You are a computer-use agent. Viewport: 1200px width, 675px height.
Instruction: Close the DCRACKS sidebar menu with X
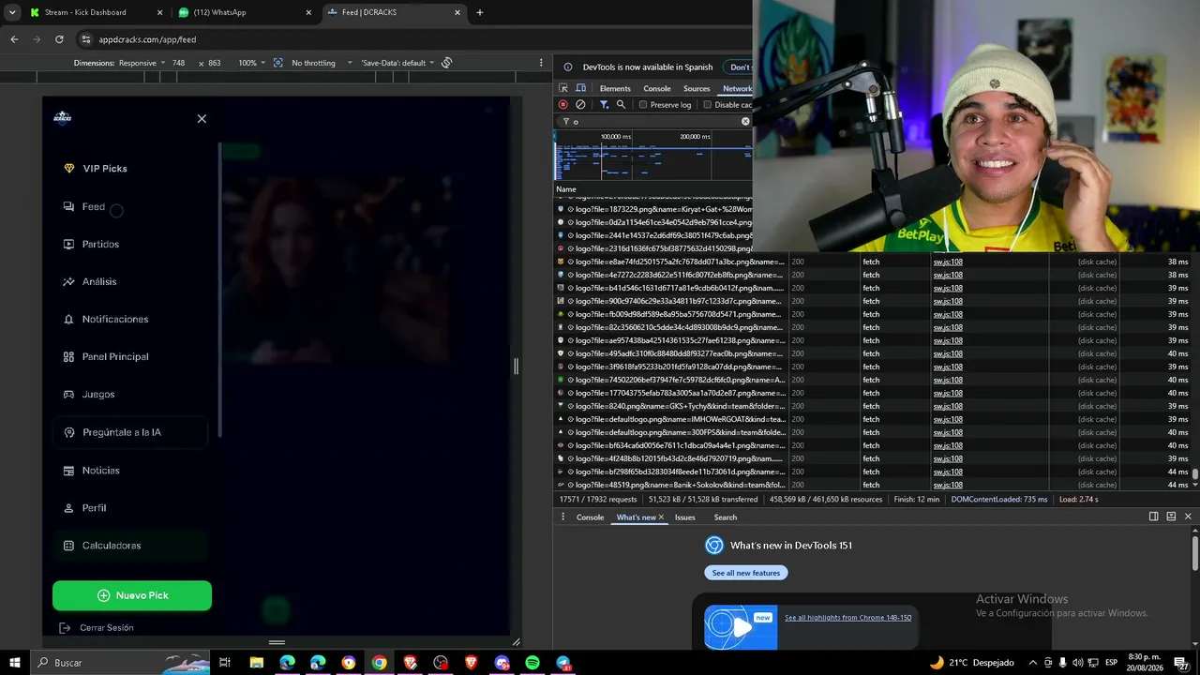click(x=202, y=119)
